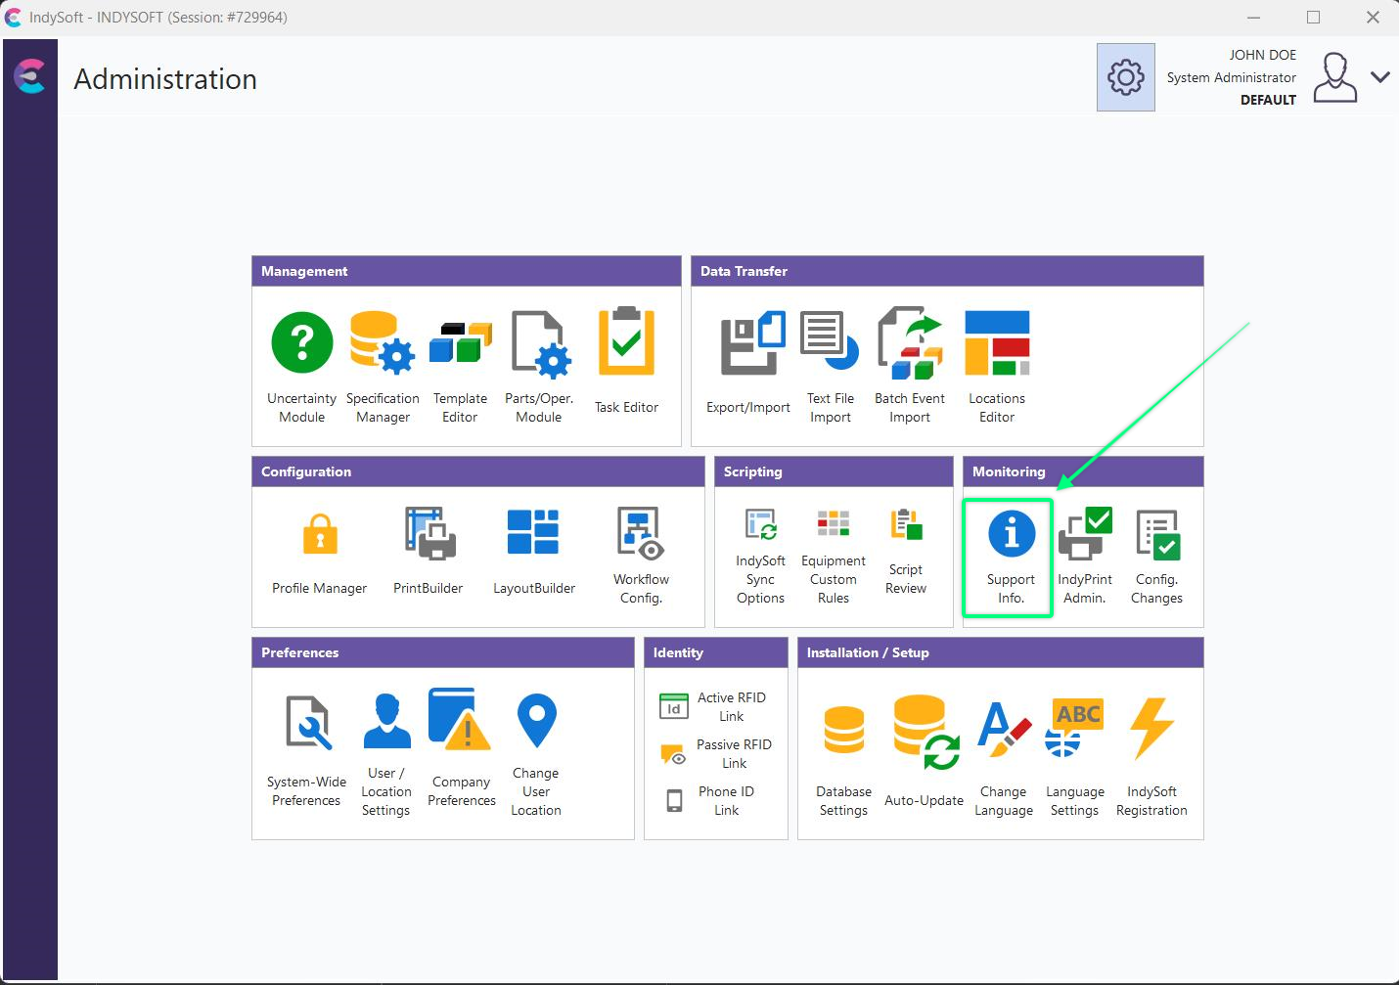The width and height of the screenshot is (1399, 985).
Task: Open the Active RFID Link
Action: [x=713, y=706]
